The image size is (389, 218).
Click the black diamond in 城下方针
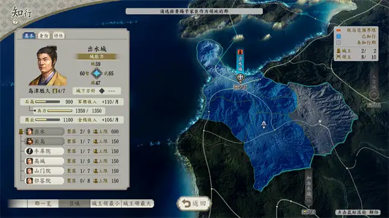[x=102, y=91]
